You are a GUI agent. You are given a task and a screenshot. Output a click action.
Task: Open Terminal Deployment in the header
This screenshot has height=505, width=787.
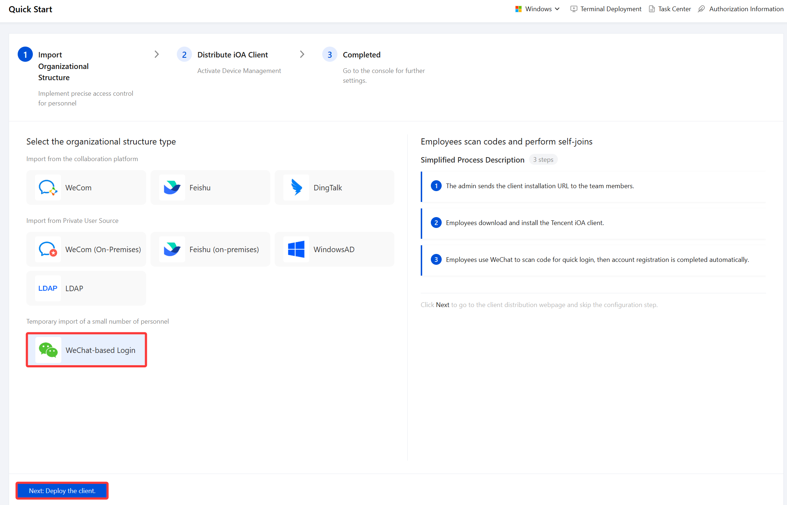point(606,9)
